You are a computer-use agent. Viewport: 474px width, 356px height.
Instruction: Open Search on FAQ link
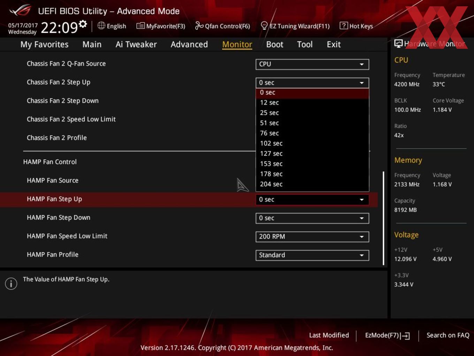448,335
